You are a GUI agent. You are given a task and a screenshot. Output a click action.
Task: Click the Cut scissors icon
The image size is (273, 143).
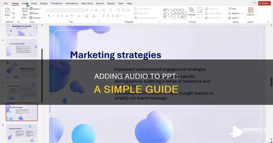[x=13, y=9]
